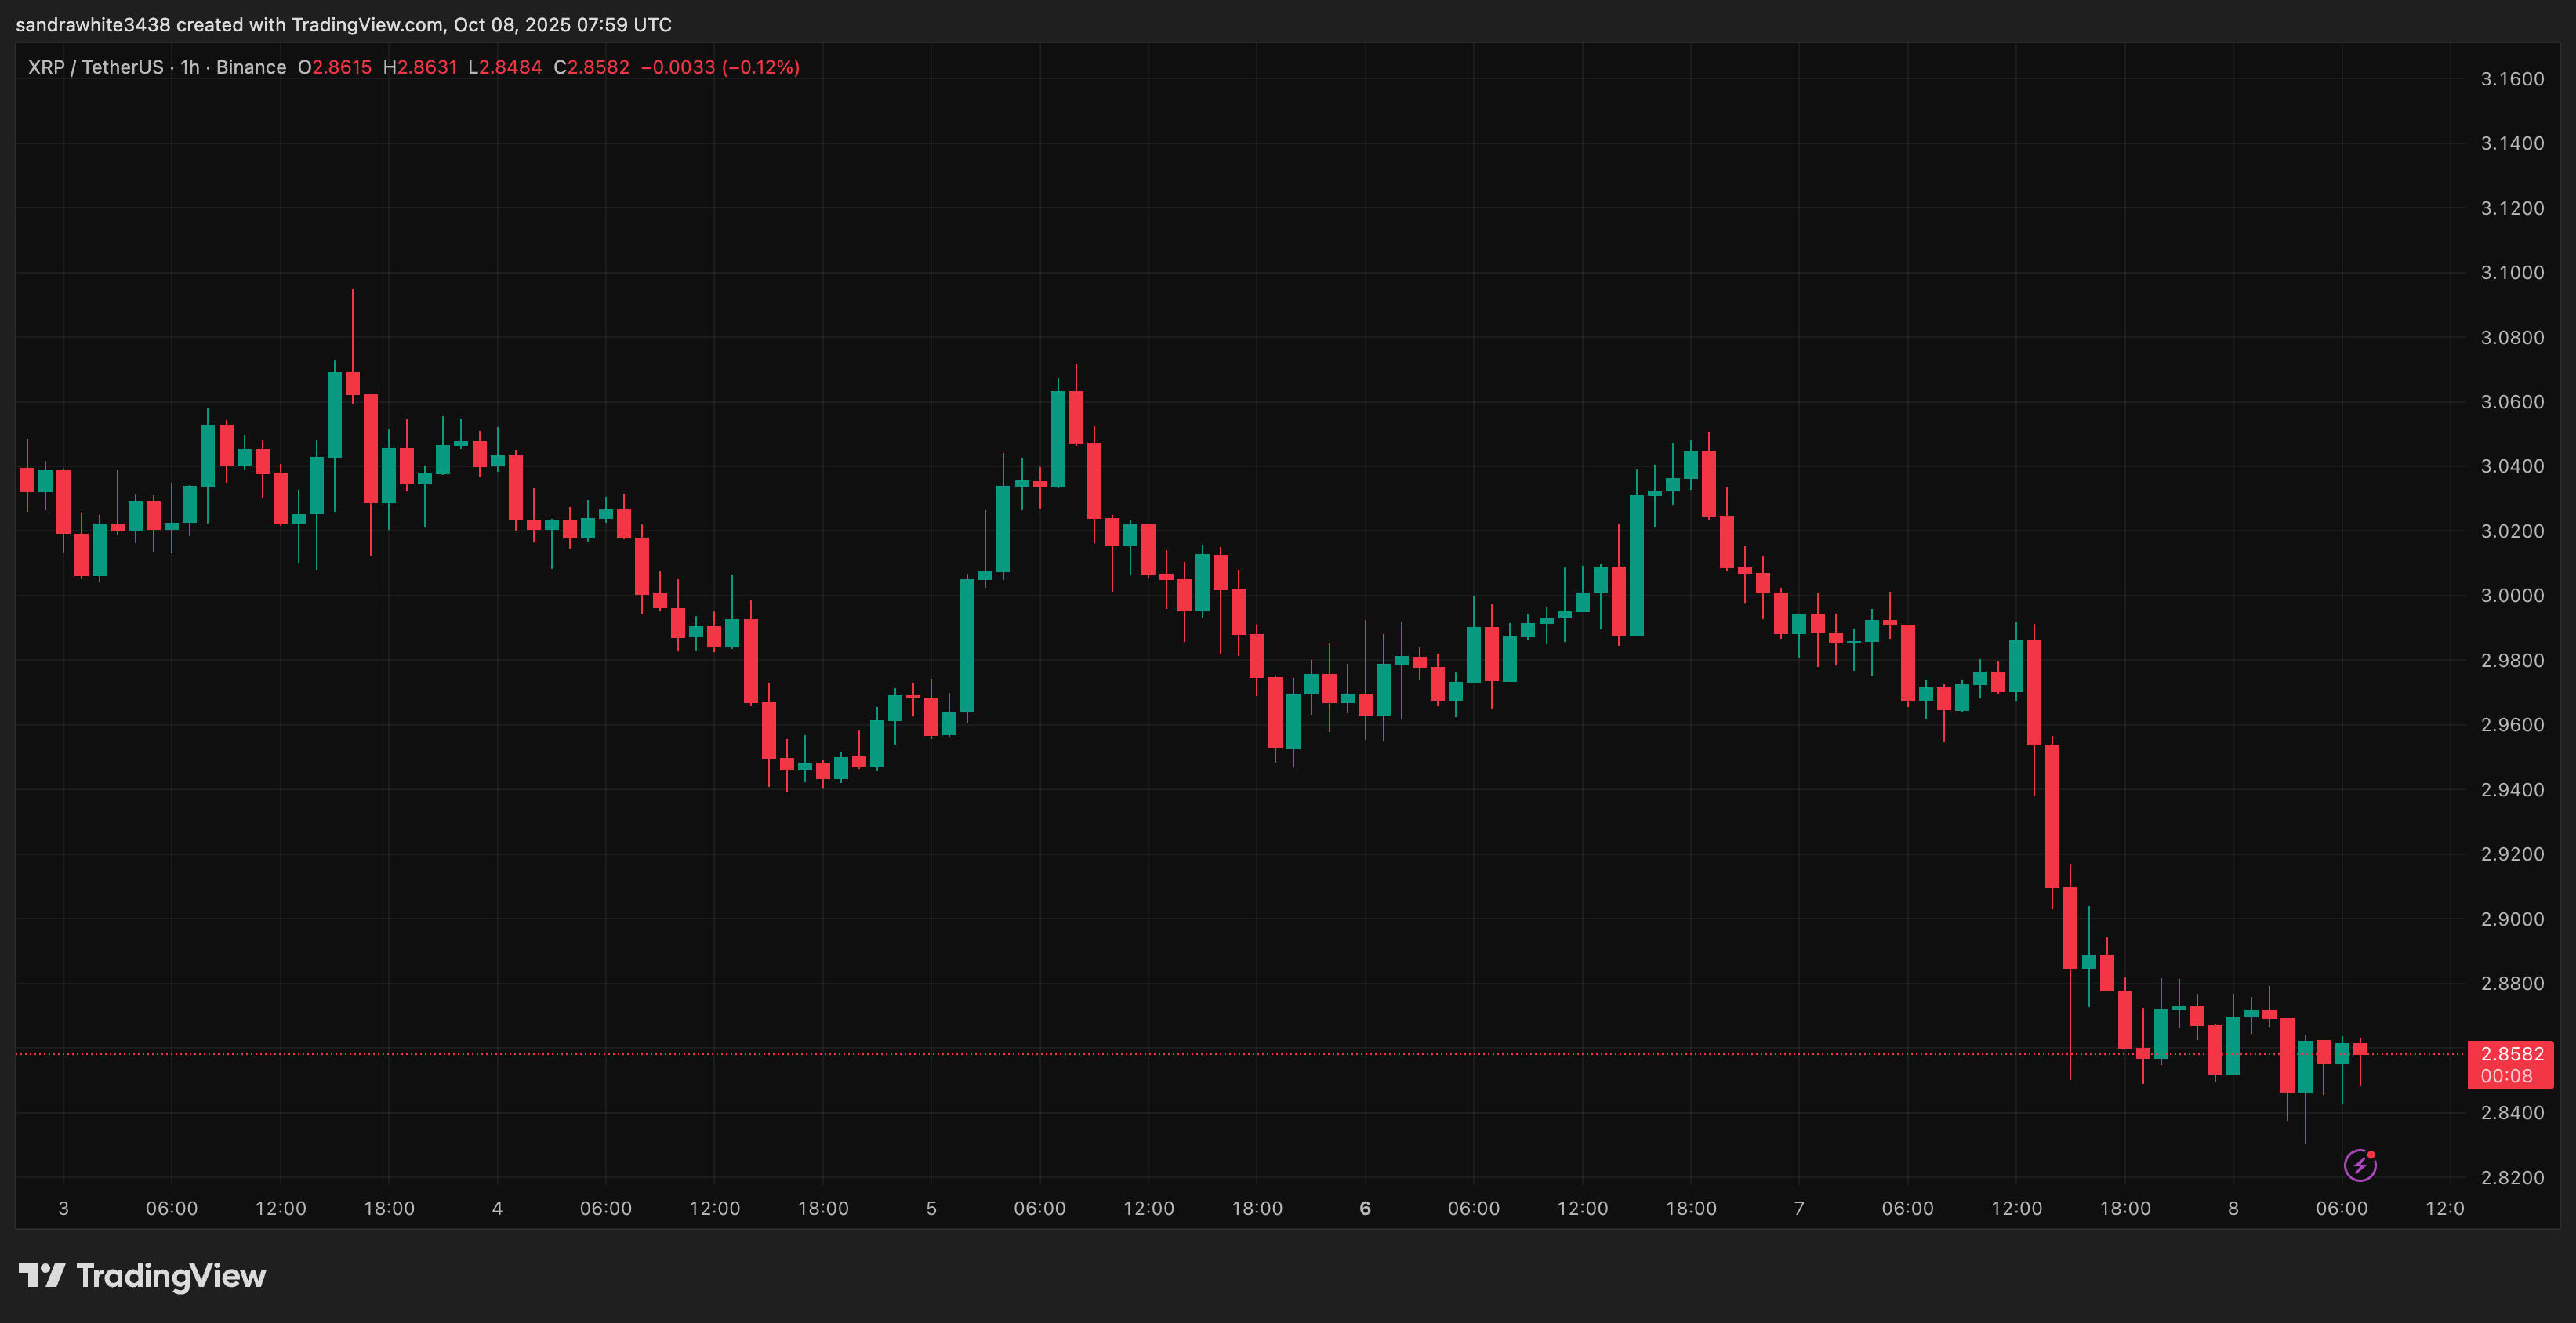Click the TradingView logo mark at bottom-left

[x=42, y=1275]
